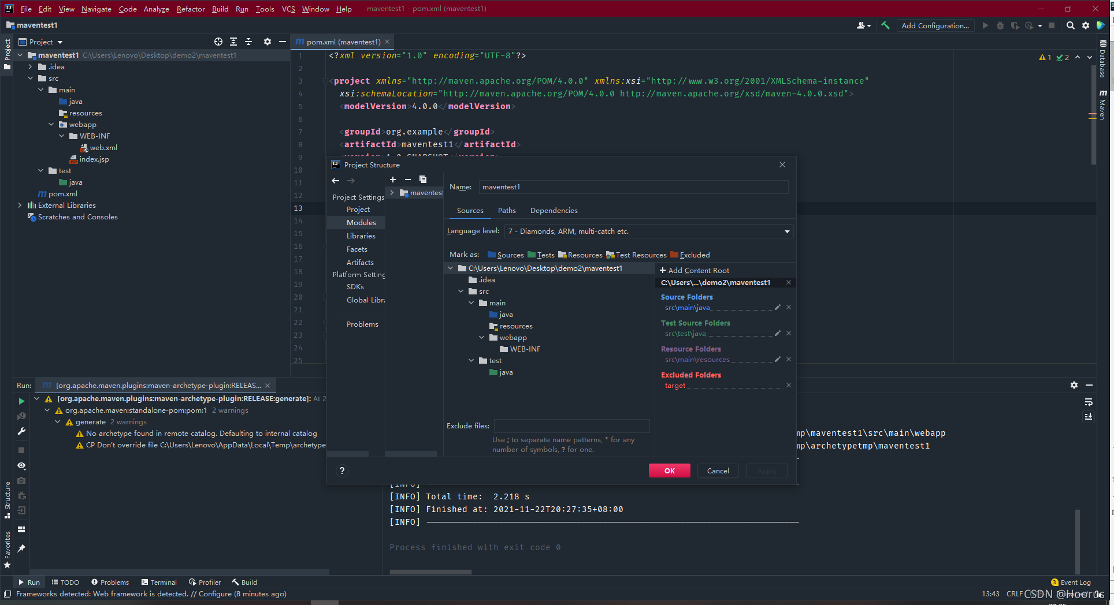Switch to Paths tab
The width and height of the screenshot is (1114, 605).
507,211
